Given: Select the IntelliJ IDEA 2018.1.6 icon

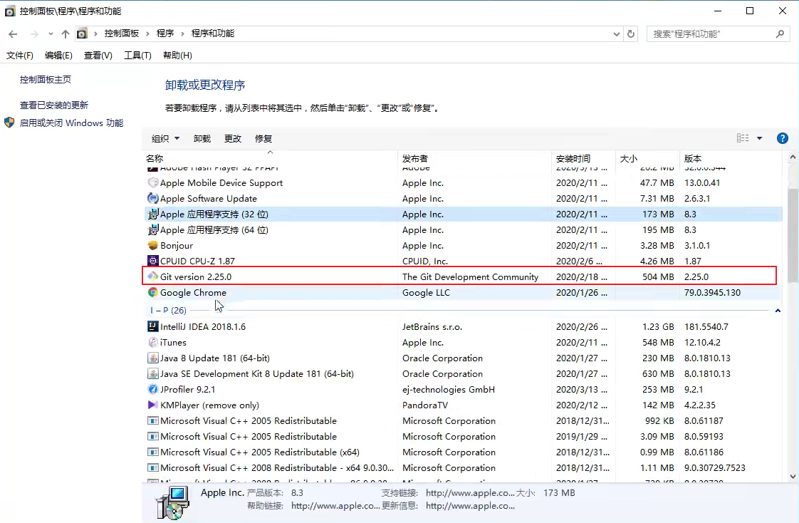Looking at the screenshot, I should [x=153, y=326].
